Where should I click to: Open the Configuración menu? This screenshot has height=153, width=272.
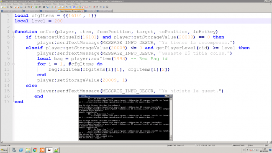click(47, 4)
